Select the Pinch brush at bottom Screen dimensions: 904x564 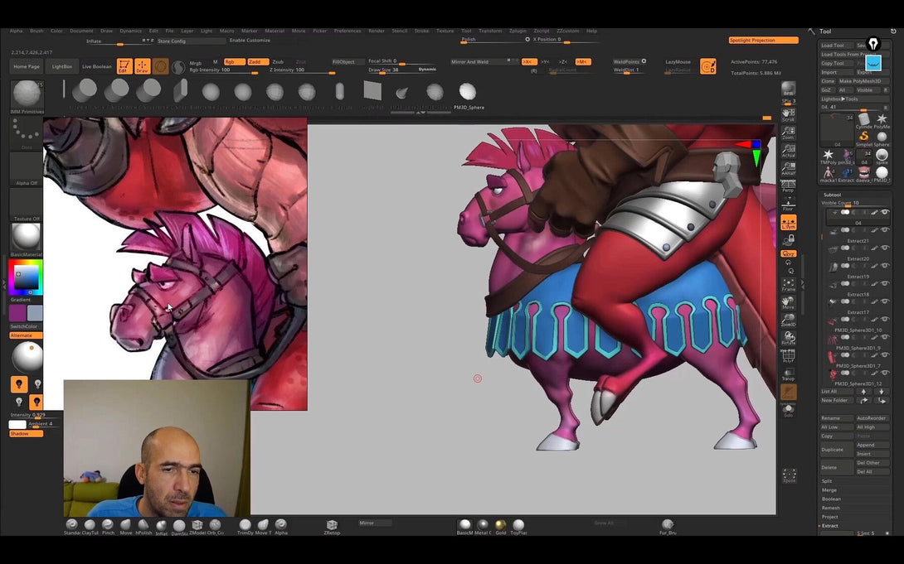tap(108, 527)
